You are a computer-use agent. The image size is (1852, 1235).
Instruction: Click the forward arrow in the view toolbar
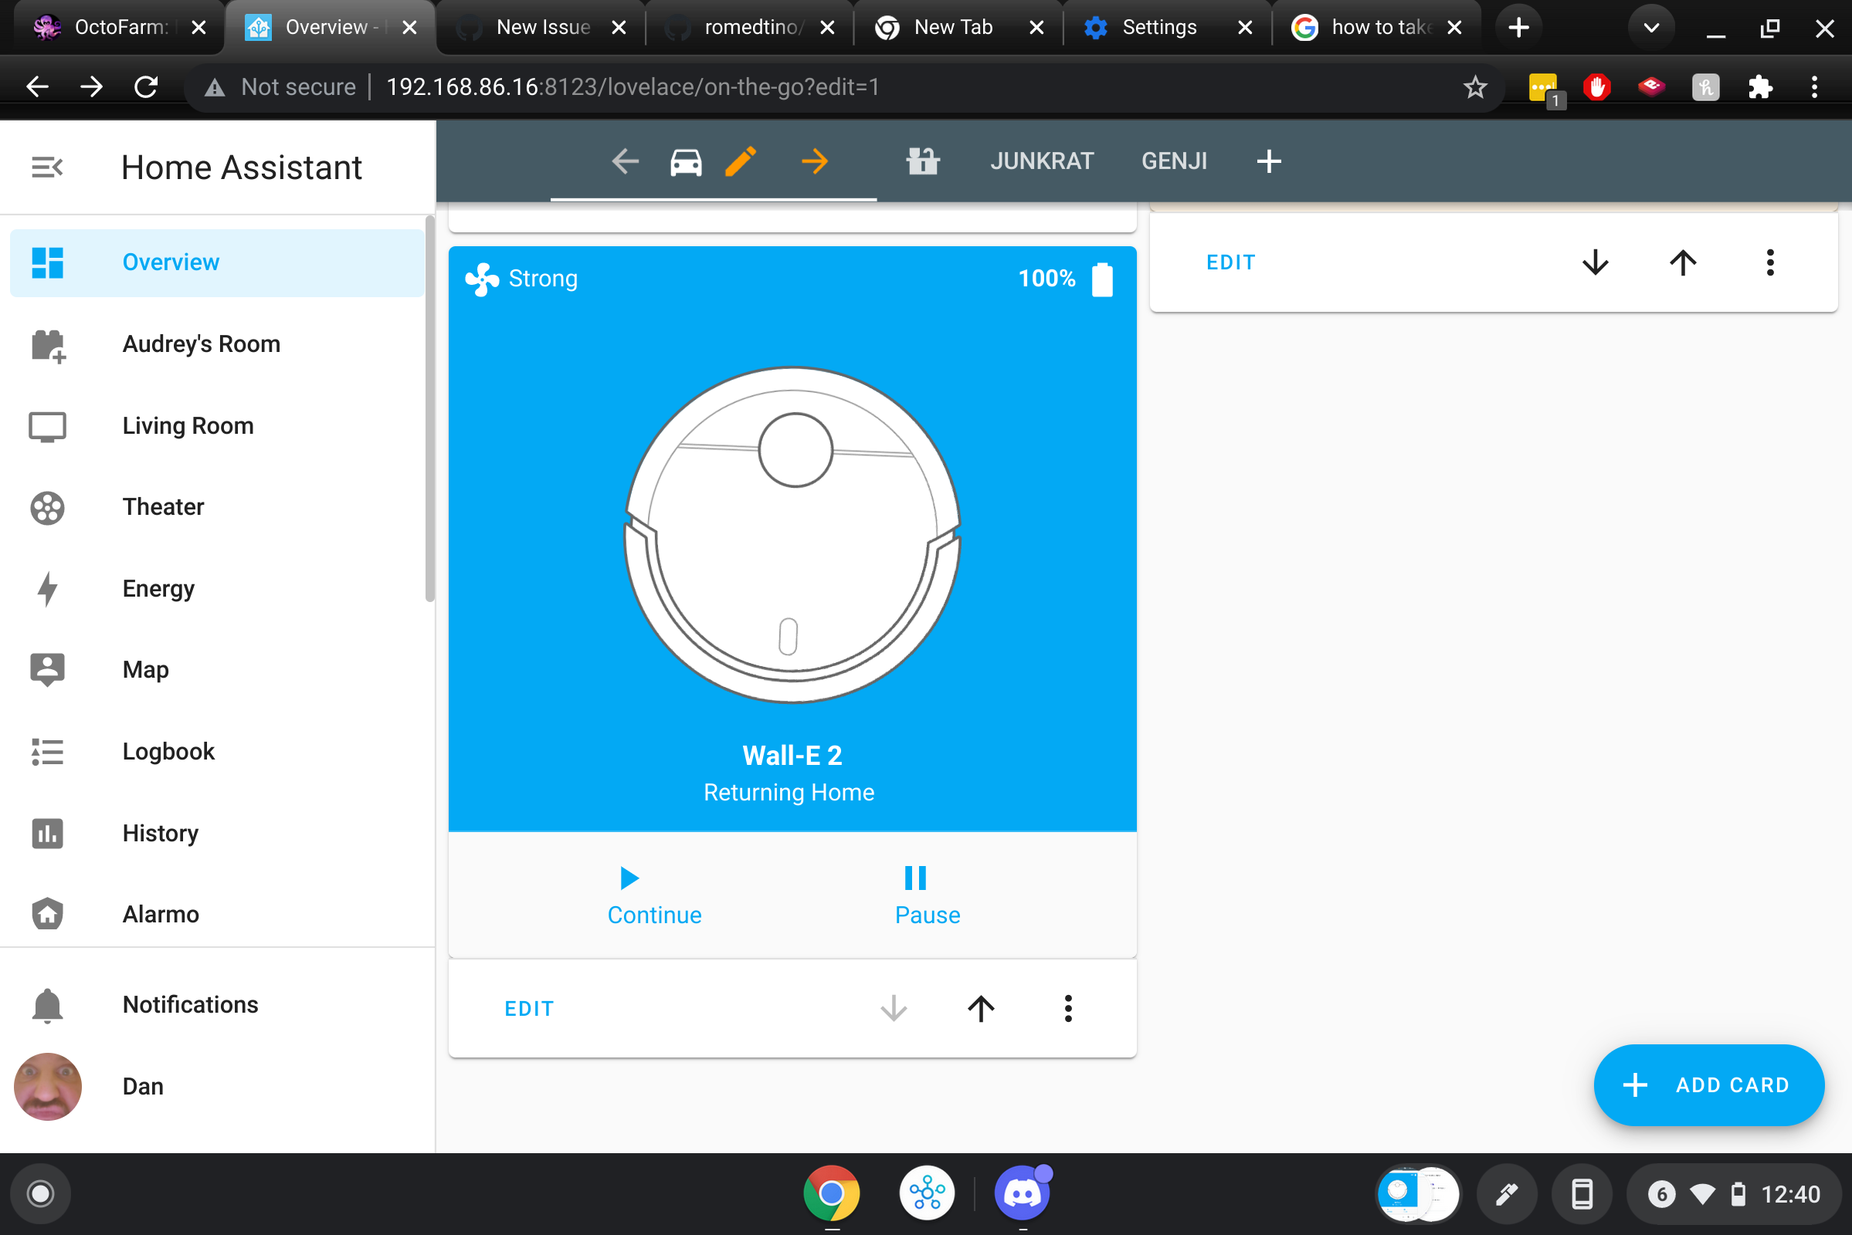tap(815, 161)
